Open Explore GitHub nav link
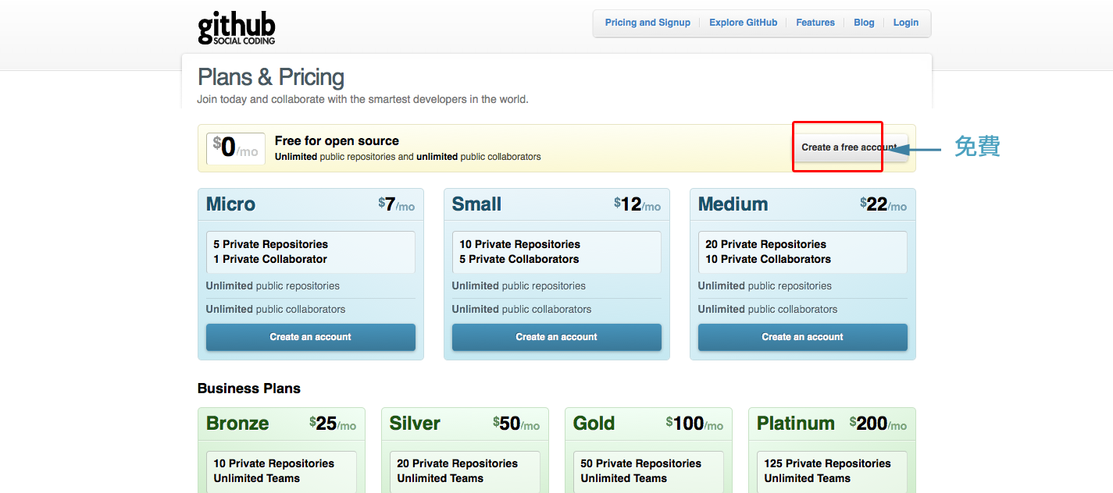Screen dimensions: 1113x493 [x=743, y=23]
